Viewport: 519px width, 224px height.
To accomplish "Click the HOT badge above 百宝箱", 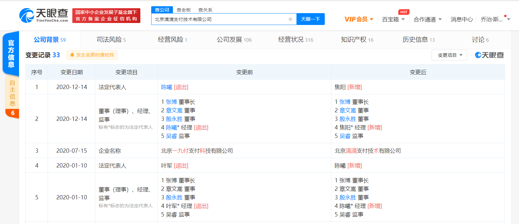I will pos(404,12).
